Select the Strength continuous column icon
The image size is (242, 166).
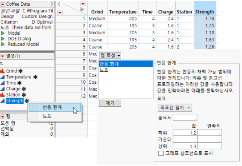[x=3, y=101]
